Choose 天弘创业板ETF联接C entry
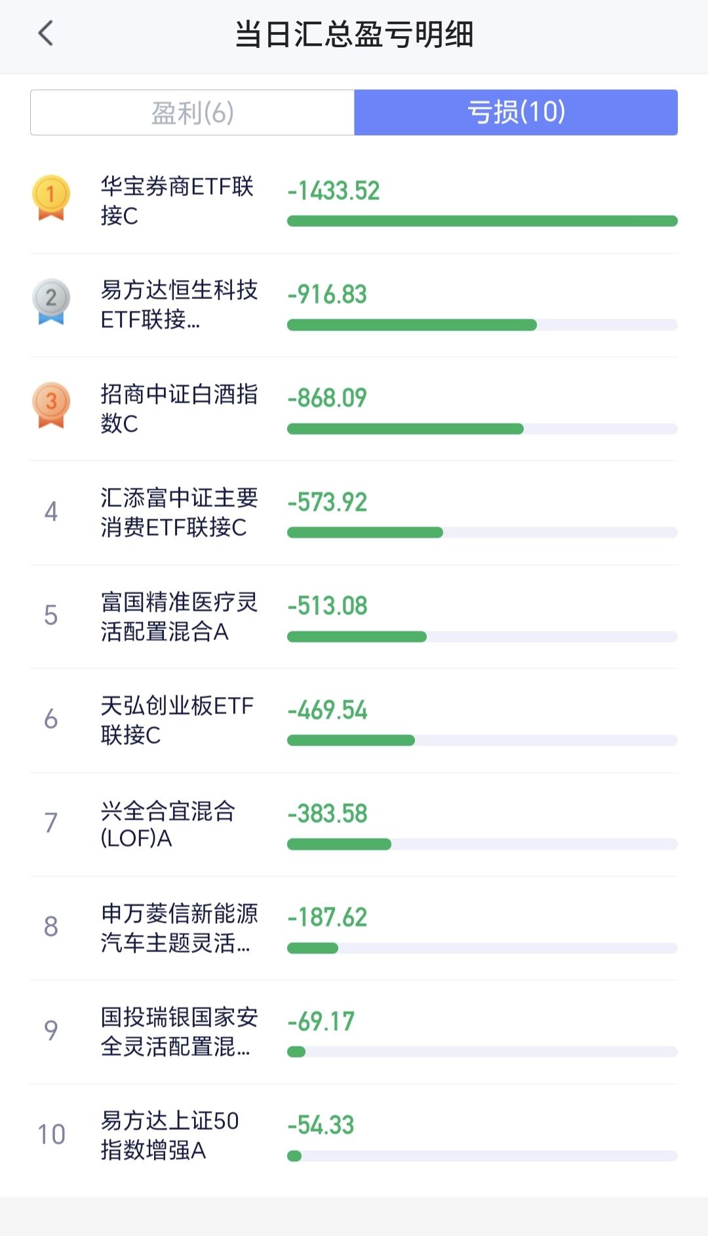The width and height of the screenshot is (708, 1236). [x=354, y=721]
